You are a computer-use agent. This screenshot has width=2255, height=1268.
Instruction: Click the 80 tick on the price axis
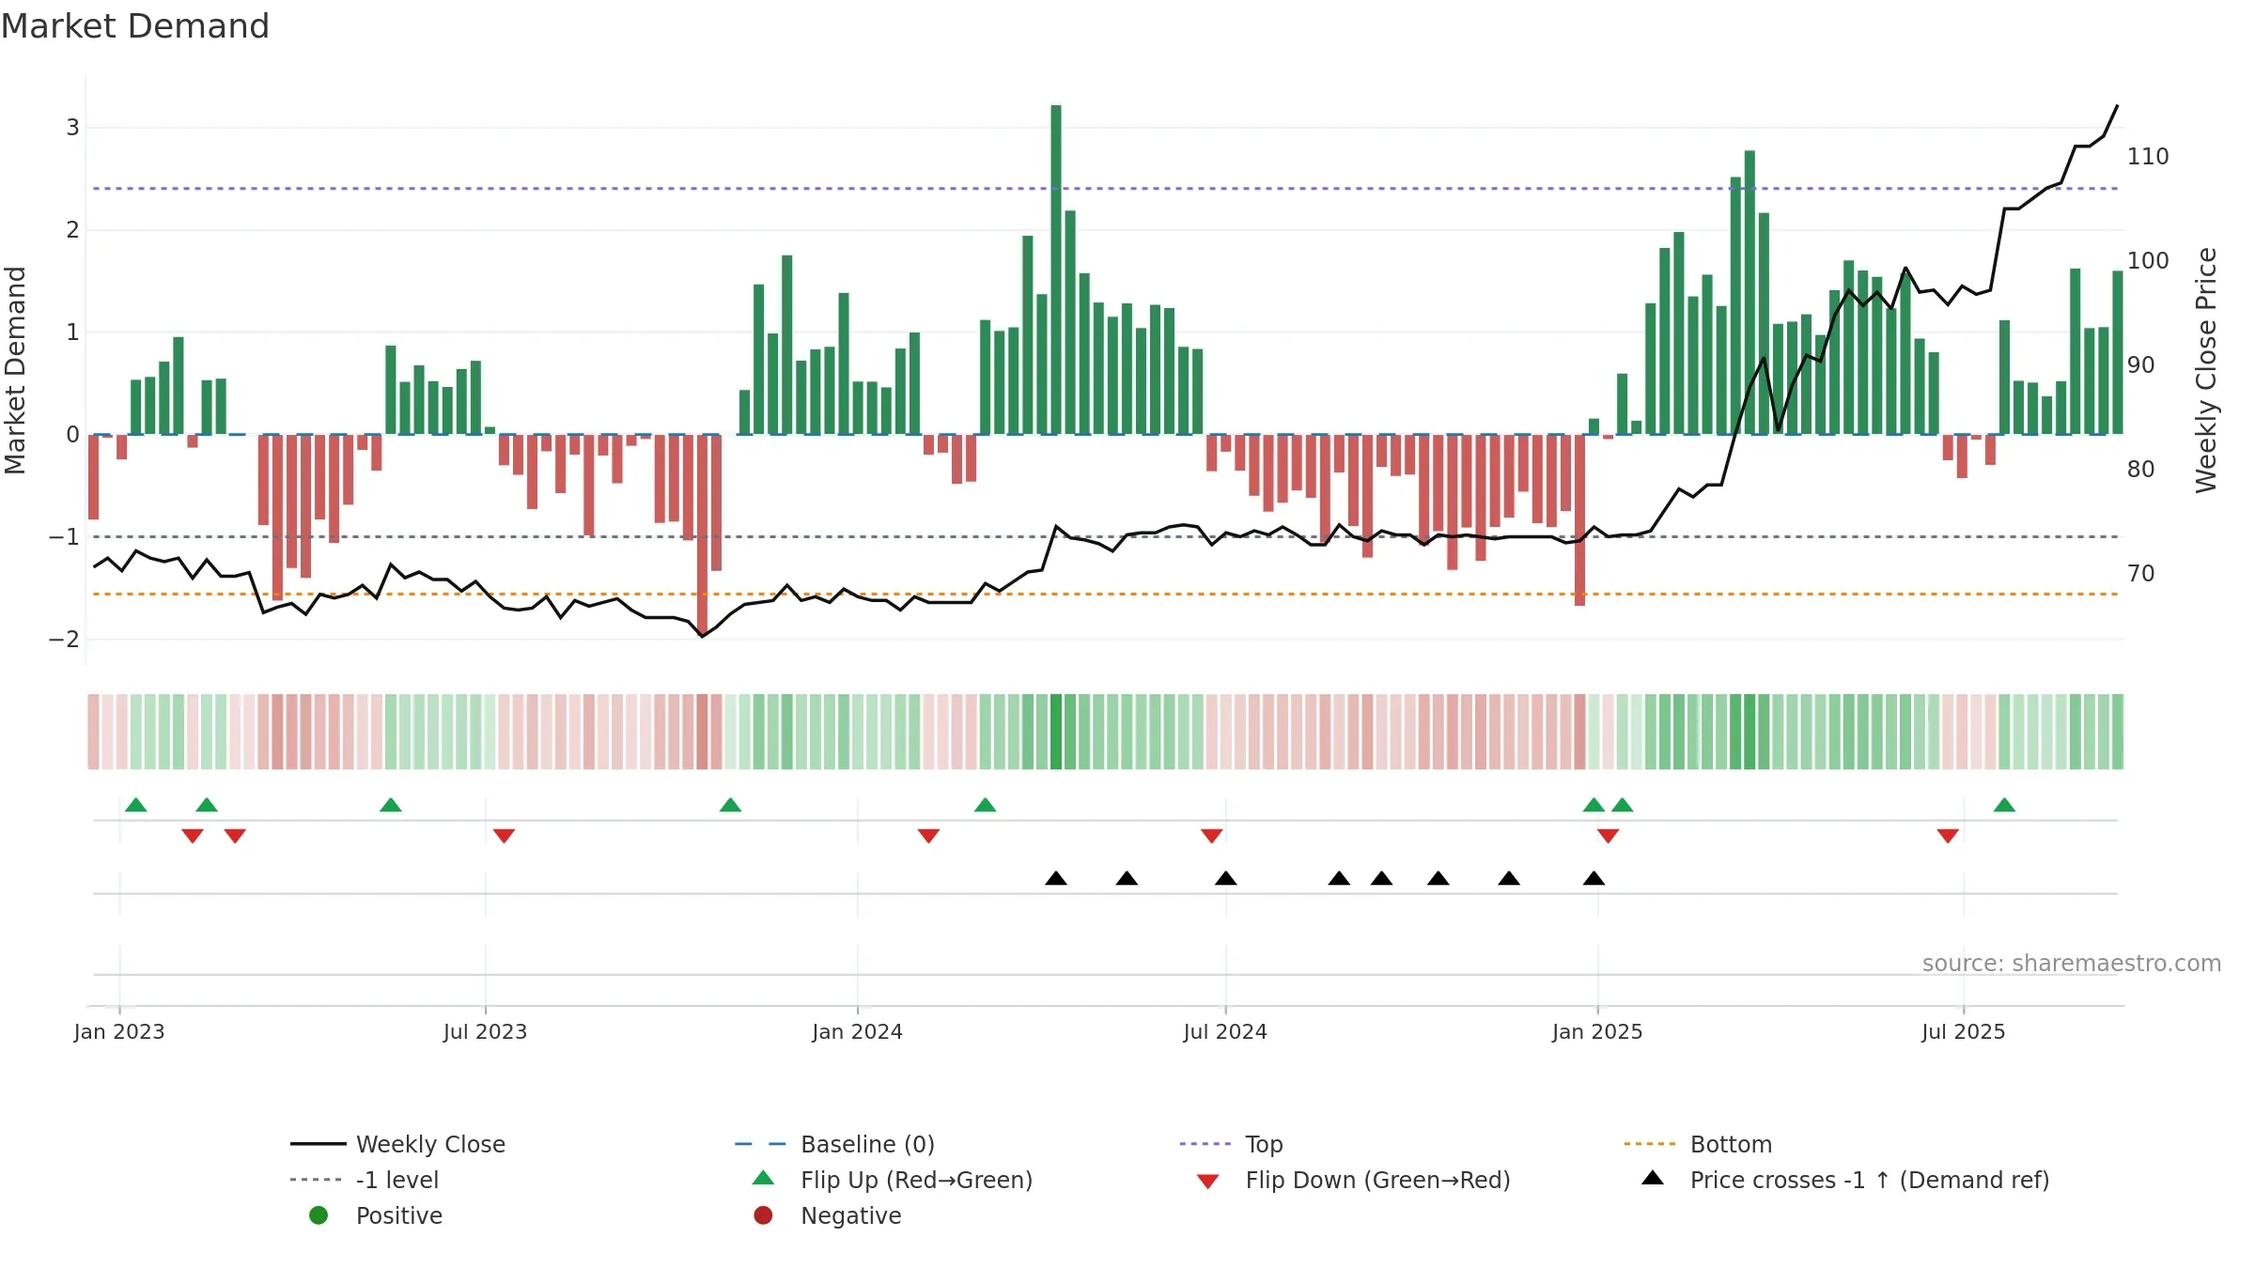click(2141, 469)
